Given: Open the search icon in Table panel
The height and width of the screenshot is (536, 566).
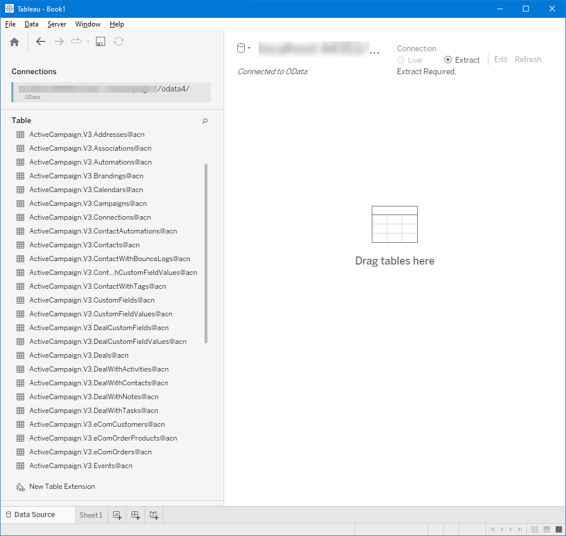Looking at the screenshot, I should click(x=205, y=121).
